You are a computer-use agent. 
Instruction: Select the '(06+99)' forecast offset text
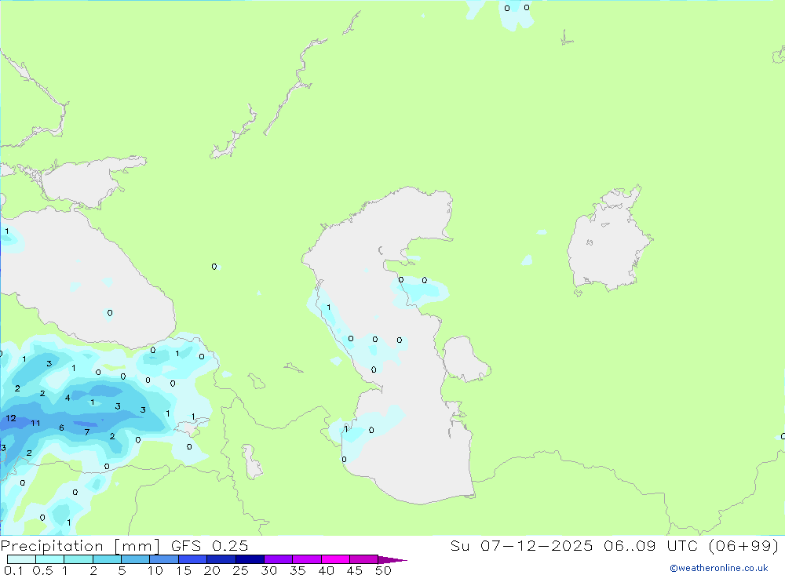click(743, 545)
